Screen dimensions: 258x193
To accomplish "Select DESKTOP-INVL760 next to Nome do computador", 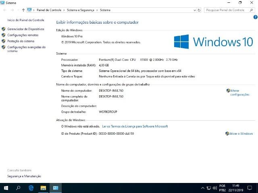I will [111, 90].
